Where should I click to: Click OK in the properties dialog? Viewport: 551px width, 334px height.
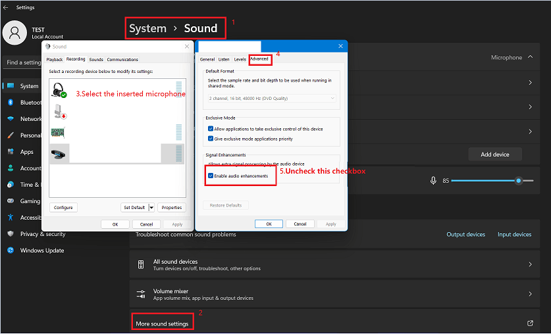tap(269, 224)
